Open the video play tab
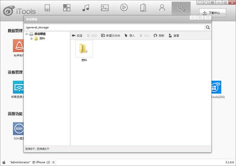 click(124, 8)
